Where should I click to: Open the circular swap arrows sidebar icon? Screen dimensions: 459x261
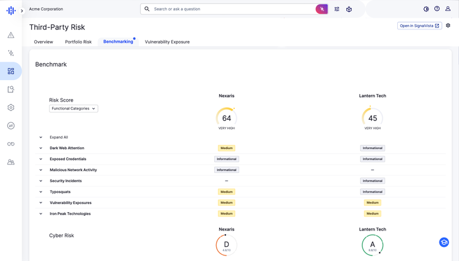coord(11,126)
